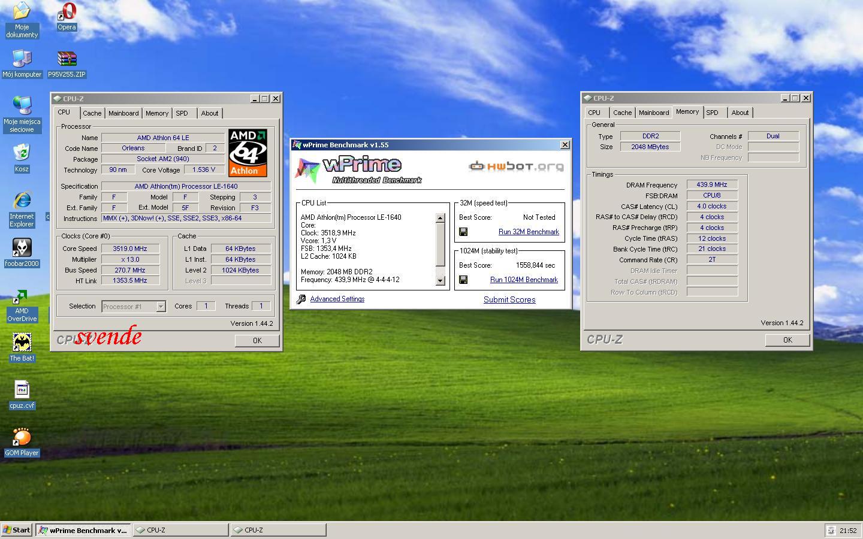Viewport: 863px width, 539px height.
Task: Open cpuz.cvf file on desktop
Action: [x=22, y=395]
